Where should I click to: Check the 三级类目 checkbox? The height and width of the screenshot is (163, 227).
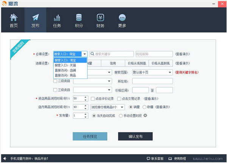(x=55, y=90)
